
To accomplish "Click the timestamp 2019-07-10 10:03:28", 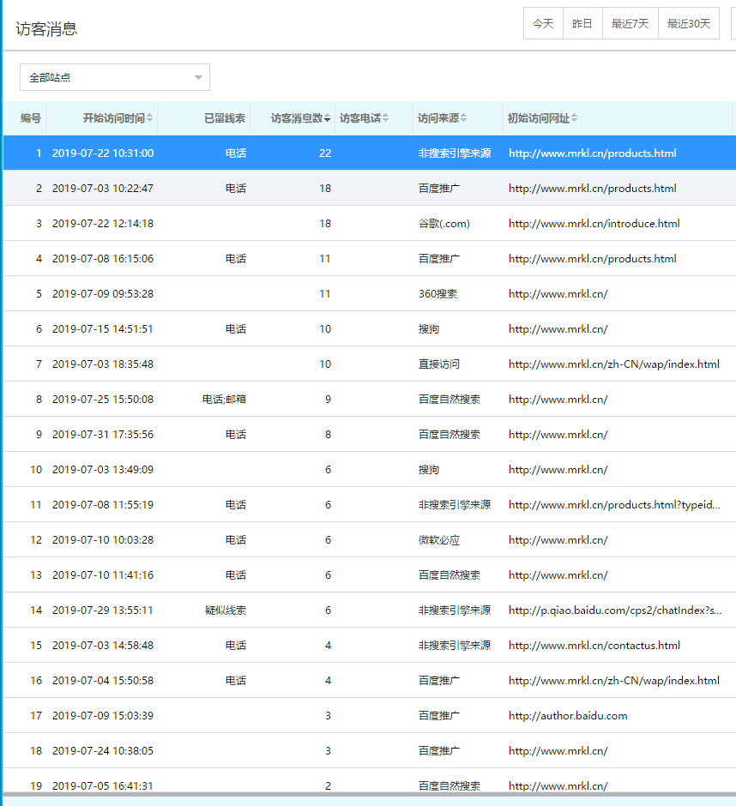I will click(103, 539).
